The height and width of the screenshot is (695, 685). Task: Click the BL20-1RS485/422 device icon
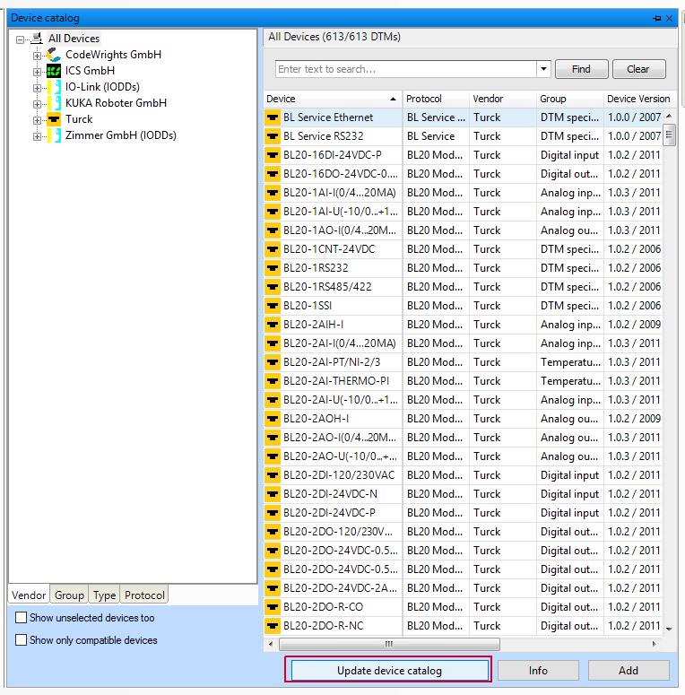tap(273, 287)
